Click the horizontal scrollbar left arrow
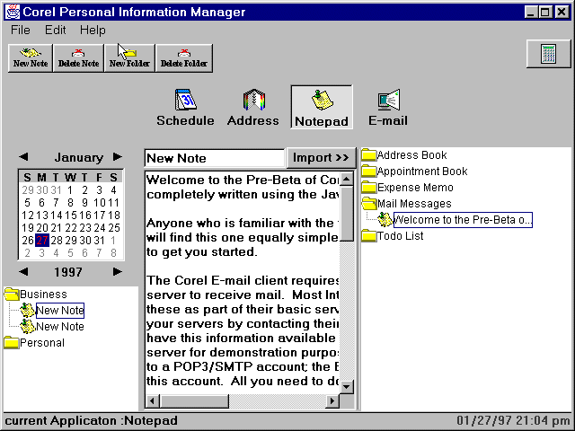This screenshot has width=575, height=431. pyautogui.click(x=152, y=401)
